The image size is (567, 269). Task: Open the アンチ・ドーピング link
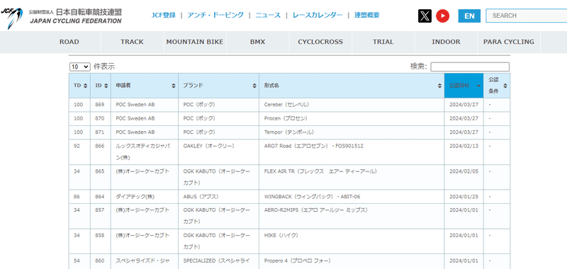(215, 15)
